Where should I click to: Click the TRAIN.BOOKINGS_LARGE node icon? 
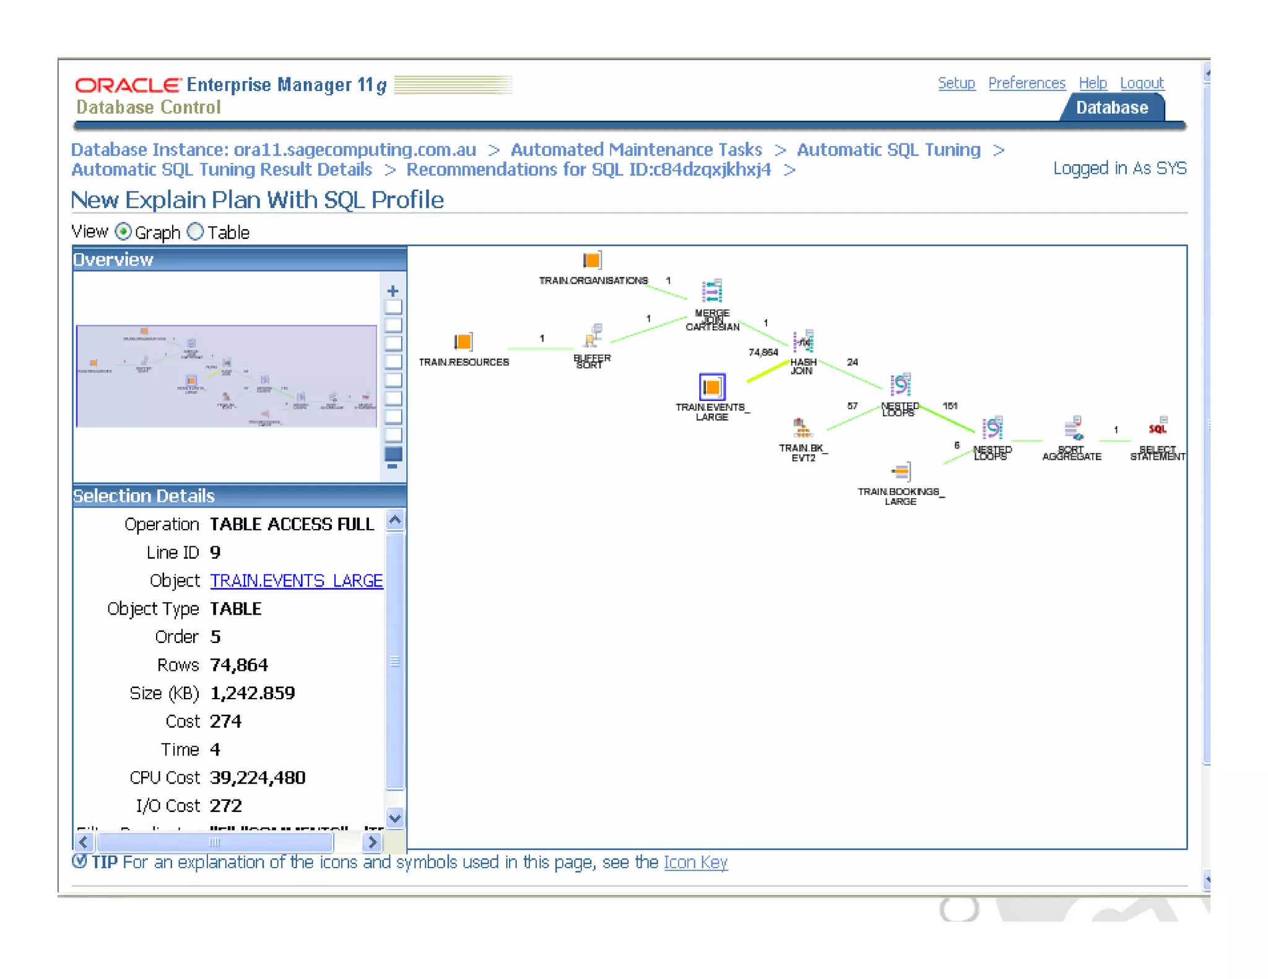coord(901,472)
